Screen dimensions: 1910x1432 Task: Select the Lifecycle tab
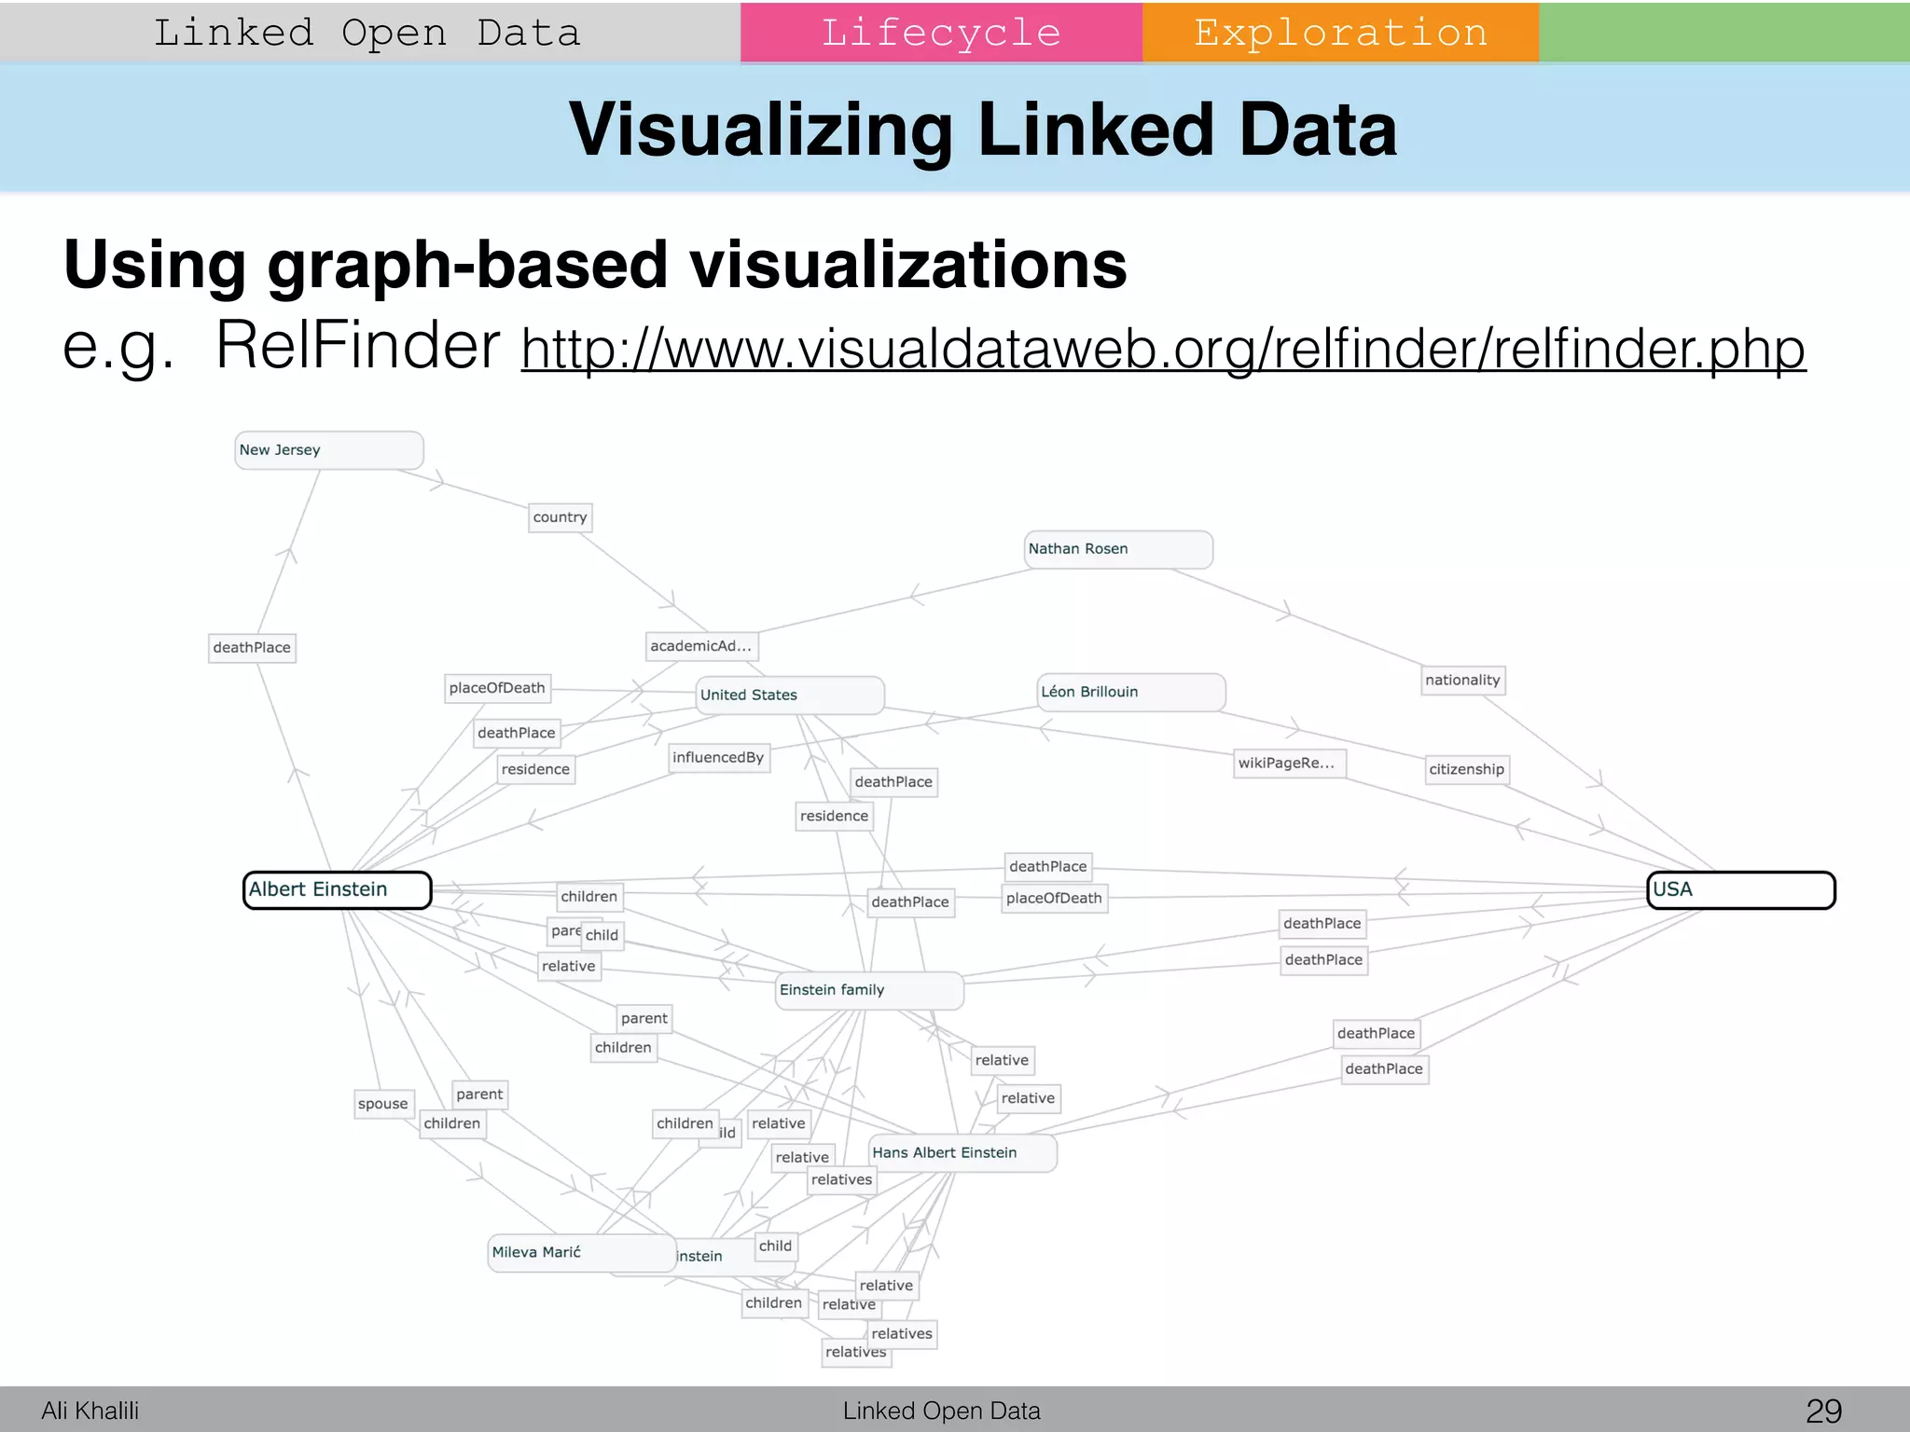[941, 33]
